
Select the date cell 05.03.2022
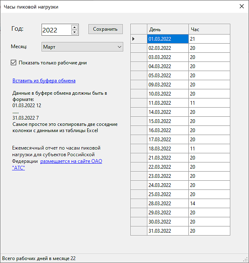[168, 76]
